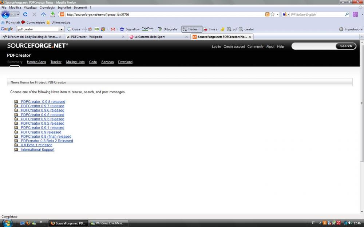Open the WR search engine selector dropdown
This screenshot has width=364, height=227.
pos(288,15)
